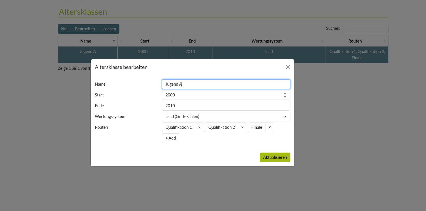Open the Wertungssystem dropdown
The height and width of the screenshot is (211, 426).
pos(226,117)
